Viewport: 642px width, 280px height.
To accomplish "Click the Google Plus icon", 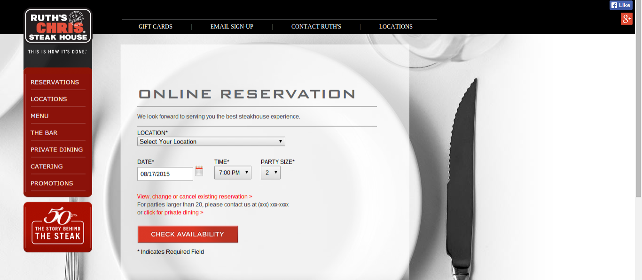I will point(626,19).
